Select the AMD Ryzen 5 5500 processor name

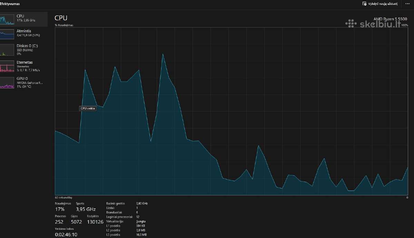[391, 19]
